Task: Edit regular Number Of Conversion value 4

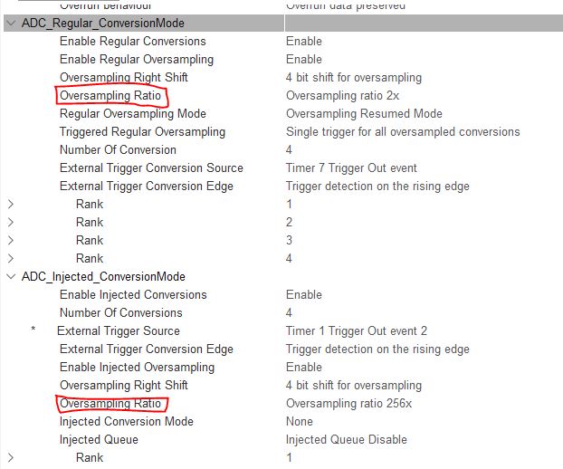Action: 289,150
